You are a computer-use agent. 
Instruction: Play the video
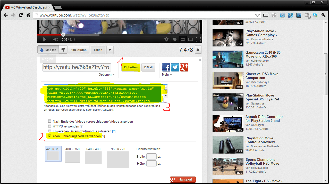[44, 39]
